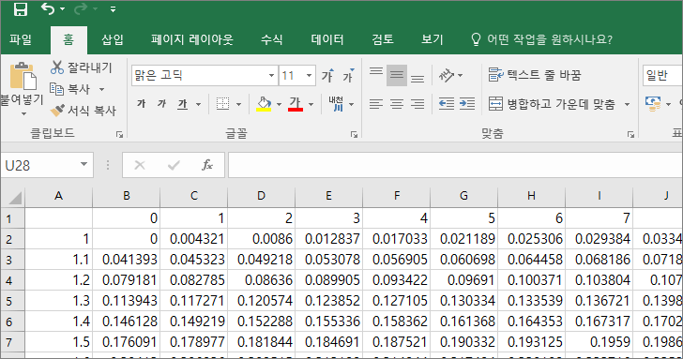Toggle italic 가 formatting
Viewport: 683px width, 359px height.
161,103
